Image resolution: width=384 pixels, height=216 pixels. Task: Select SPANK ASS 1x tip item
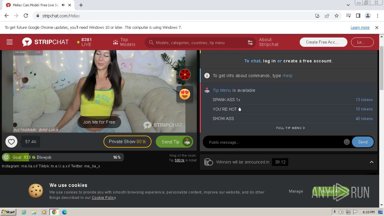tap(292, 100)
